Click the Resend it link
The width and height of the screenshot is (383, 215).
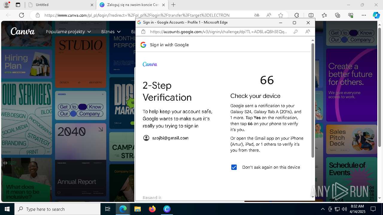152,198
